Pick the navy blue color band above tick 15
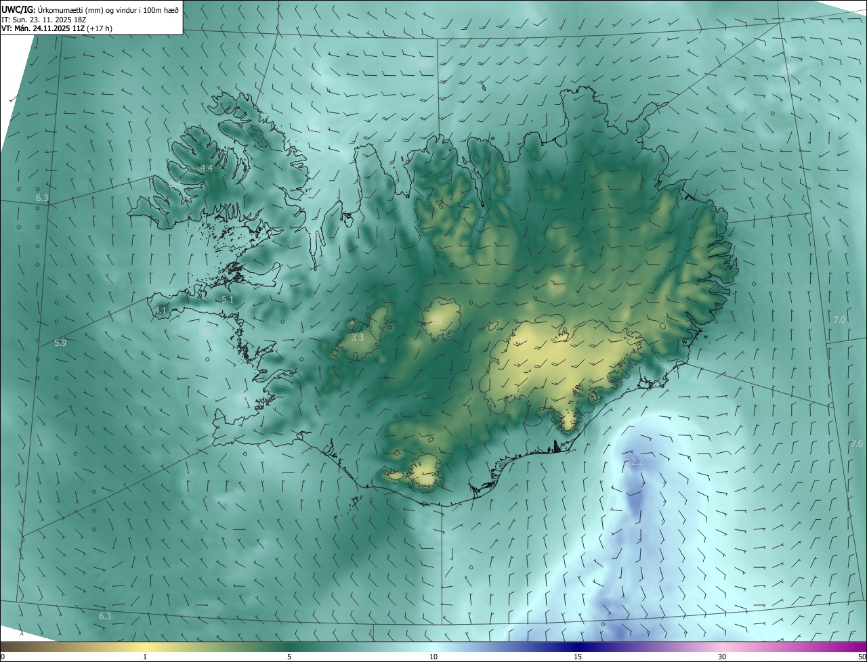The width and height of the screenshot is (867, 662). 578,646
